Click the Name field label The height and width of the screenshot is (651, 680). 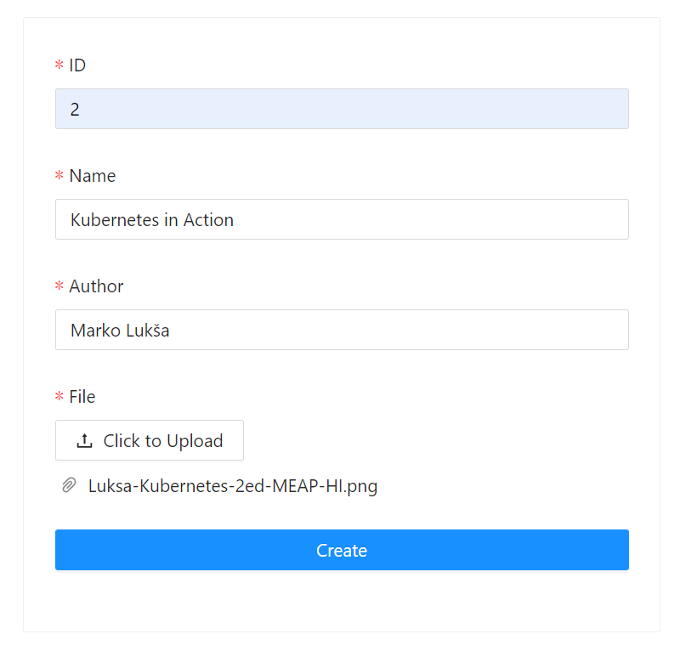coord(92,176)
